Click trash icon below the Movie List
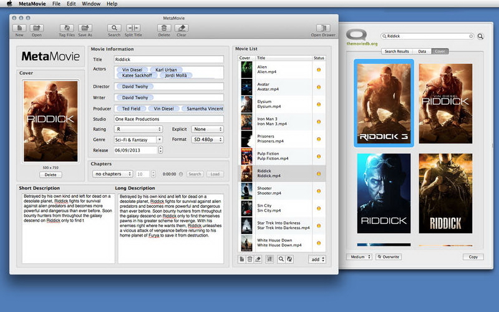The image size is (499, 312). (250, 259)
